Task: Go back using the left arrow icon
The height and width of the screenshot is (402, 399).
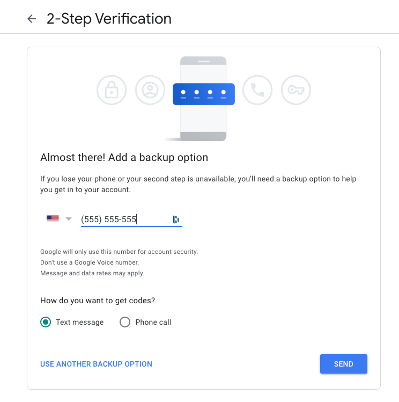Action: click(32, 19)
